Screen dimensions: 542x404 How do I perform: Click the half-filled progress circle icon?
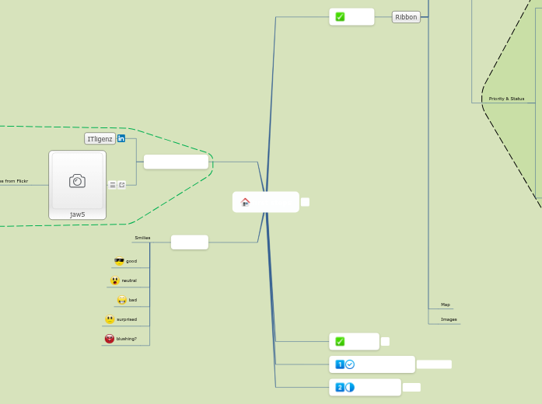pos(350,388)
